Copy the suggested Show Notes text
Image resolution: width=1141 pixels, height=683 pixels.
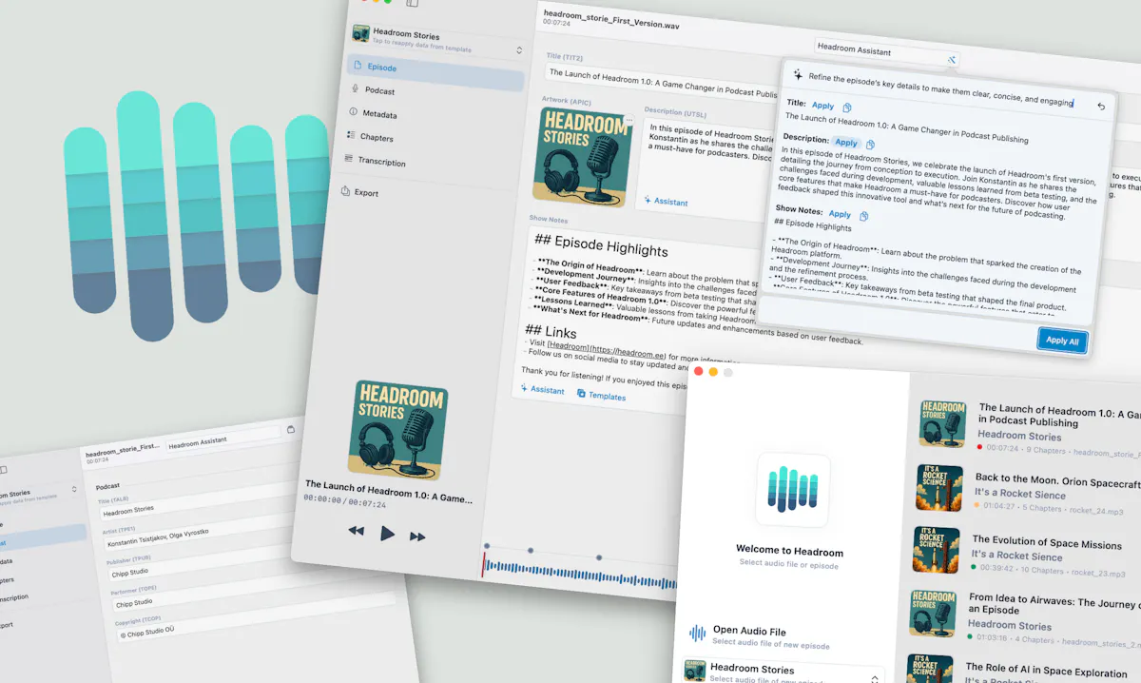coord(863,216)
